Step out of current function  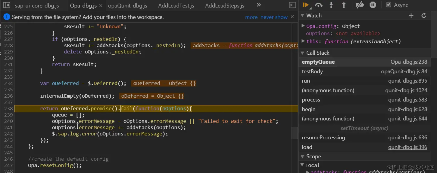(x=344, y=5)
